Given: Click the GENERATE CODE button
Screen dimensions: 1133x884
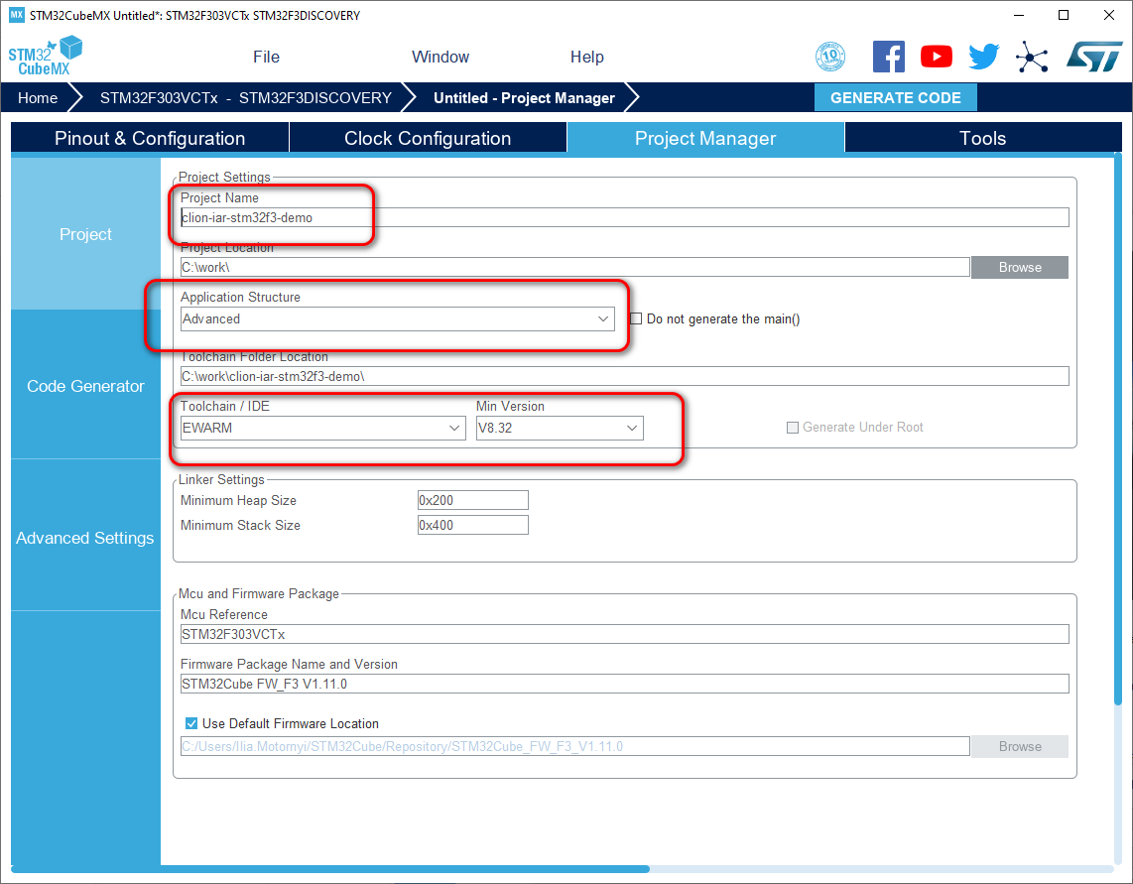Looking at the screenshot, I should point(895,97).
